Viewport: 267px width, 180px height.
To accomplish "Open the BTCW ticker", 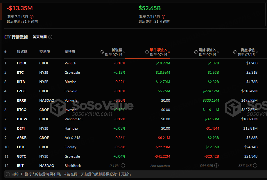I will tap(22, 119).
